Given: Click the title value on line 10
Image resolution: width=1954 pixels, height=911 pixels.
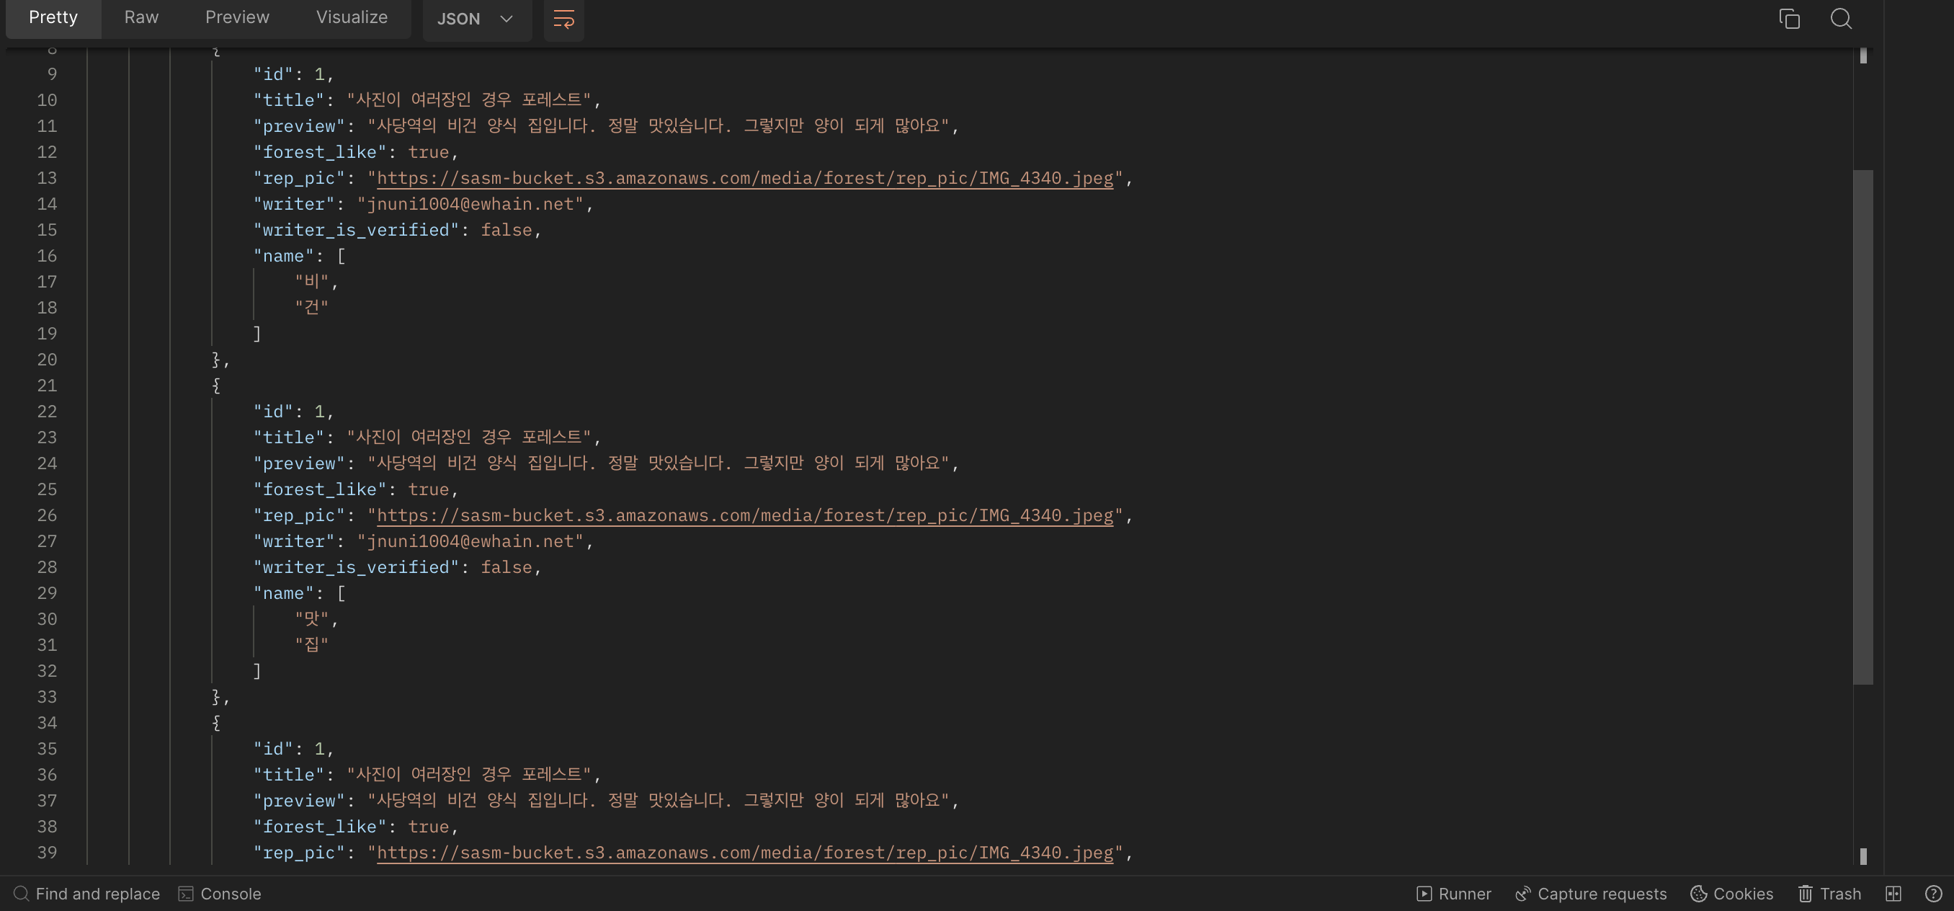Looking at the screenshot, I should coord(469,100).
